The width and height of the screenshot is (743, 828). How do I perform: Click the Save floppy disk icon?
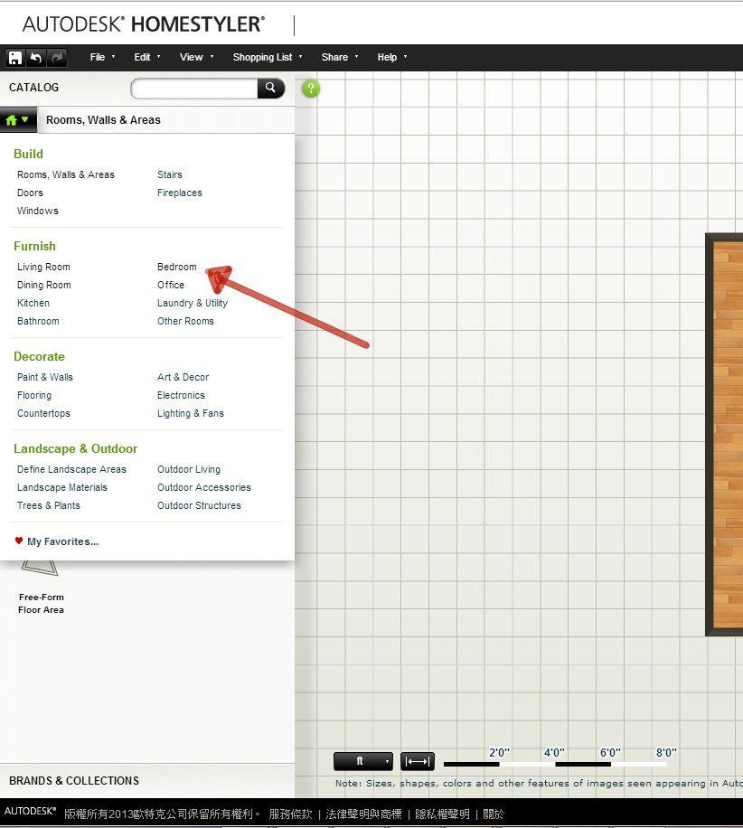tap(15, 58)
